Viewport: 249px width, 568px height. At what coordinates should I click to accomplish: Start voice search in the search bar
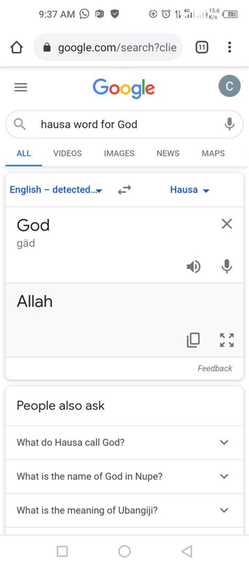(229, 124)
